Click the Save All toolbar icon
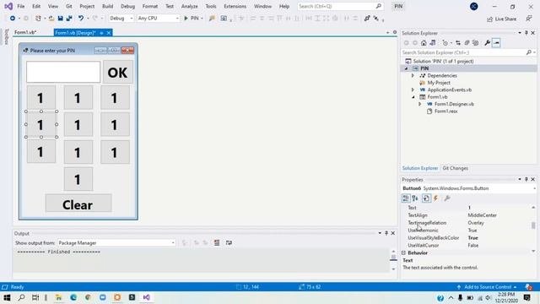 [69, 19]
